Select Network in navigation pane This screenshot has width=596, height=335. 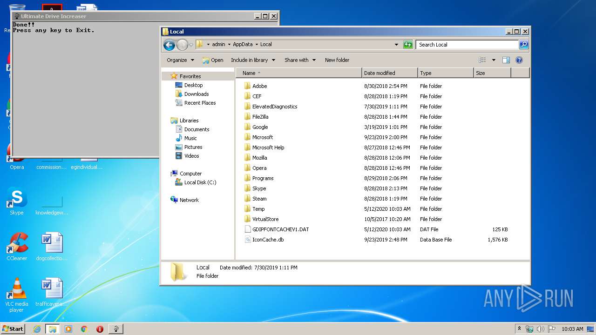click(x=189, y=200)
